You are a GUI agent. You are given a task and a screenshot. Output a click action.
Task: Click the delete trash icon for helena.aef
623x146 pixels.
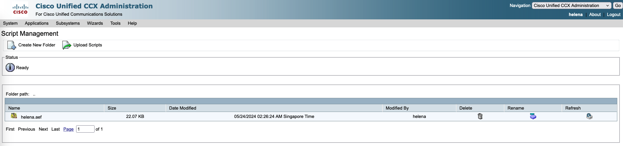tap(480, 116)
